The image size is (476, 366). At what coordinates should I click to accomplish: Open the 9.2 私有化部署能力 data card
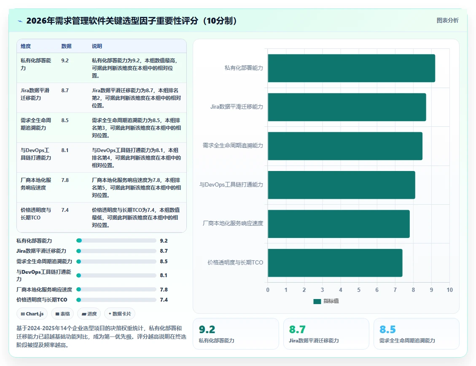pyautogui.click(x=236, y=334)
